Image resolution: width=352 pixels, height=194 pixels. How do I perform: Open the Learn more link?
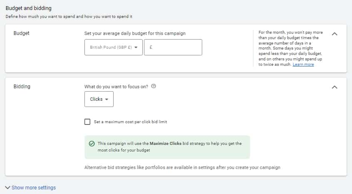pos(303,65)
